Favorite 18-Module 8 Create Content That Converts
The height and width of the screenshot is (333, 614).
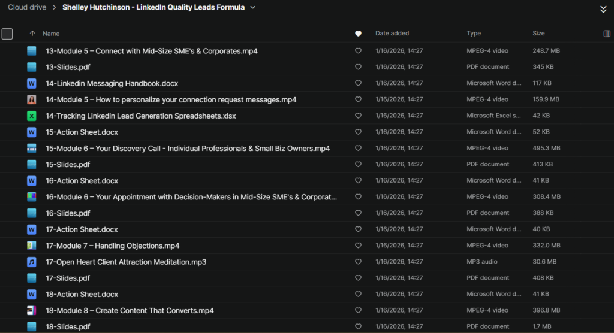(358, 310)
